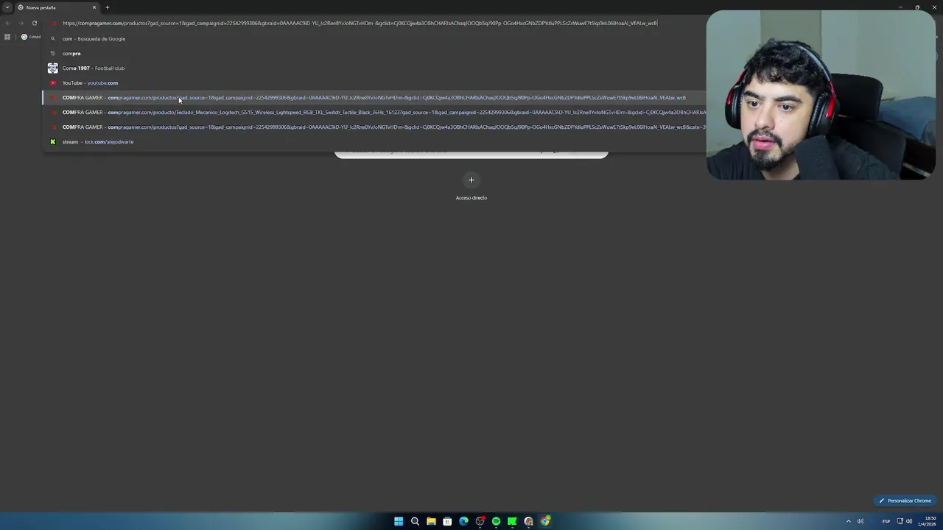Click magnifier icon beside 'com' suggestion
This screenshot has height=530, width=943.
tap(52, 38)
